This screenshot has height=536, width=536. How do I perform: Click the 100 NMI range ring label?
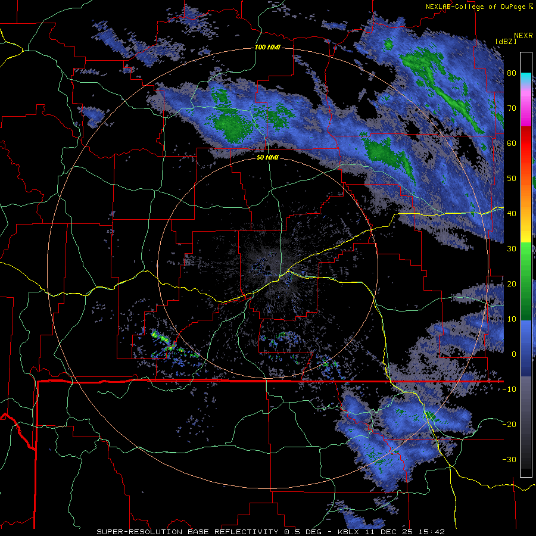[267, 47]
